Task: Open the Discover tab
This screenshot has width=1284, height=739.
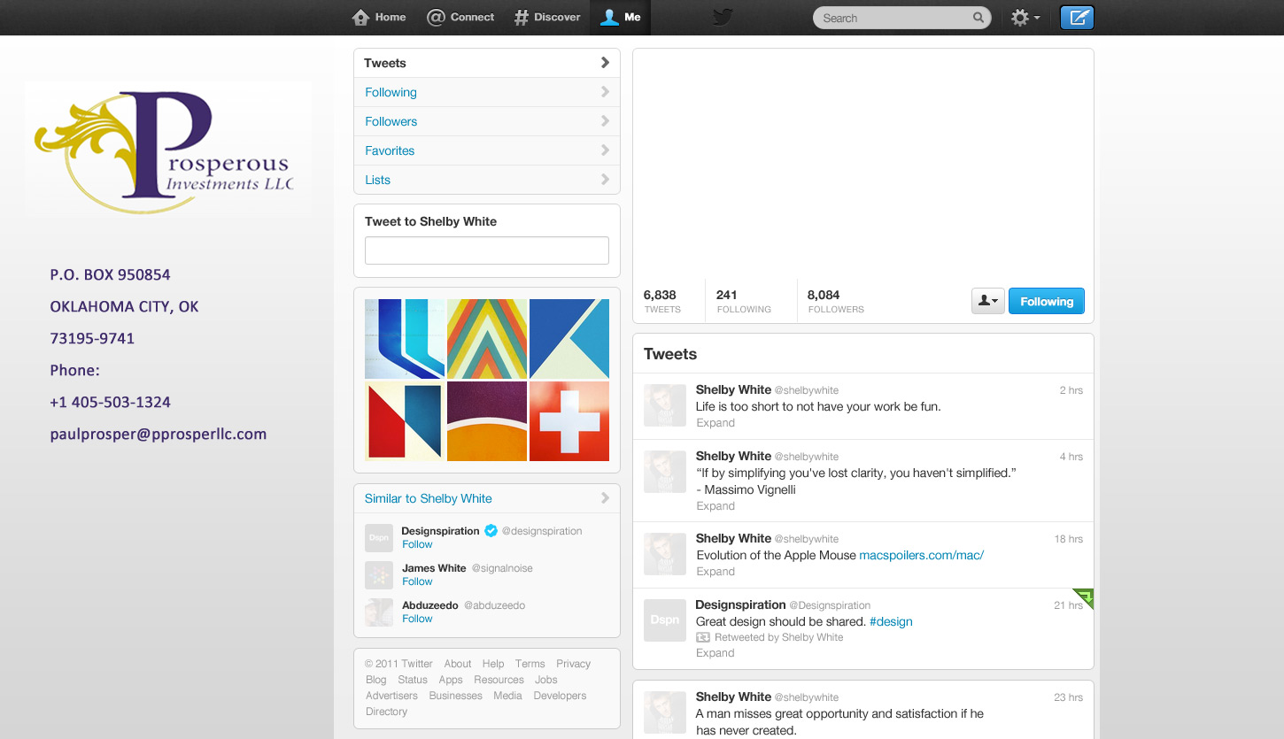Action: [x=547, y=18]
